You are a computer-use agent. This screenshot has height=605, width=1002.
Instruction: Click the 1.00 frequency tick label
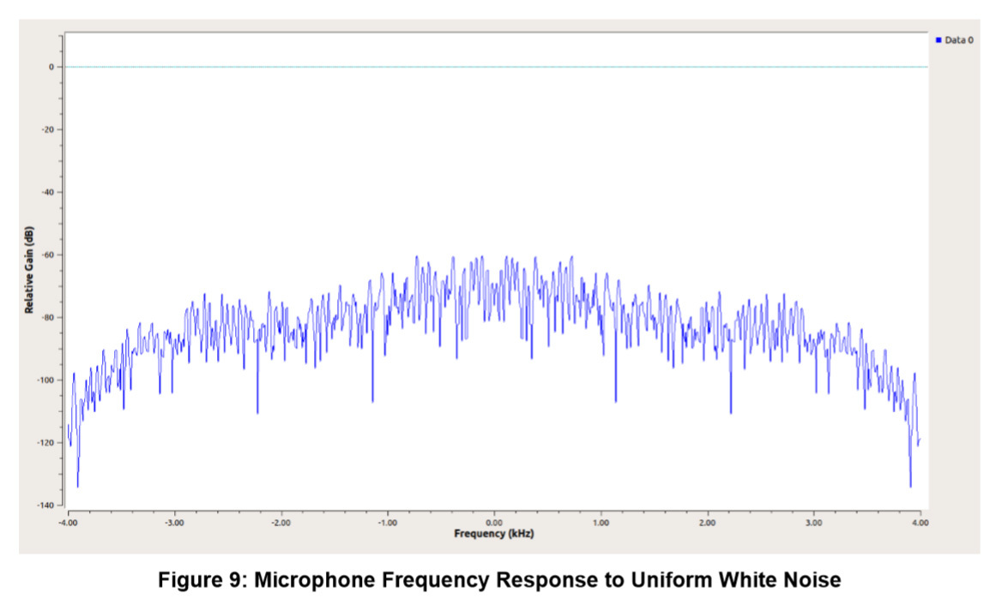601,523
